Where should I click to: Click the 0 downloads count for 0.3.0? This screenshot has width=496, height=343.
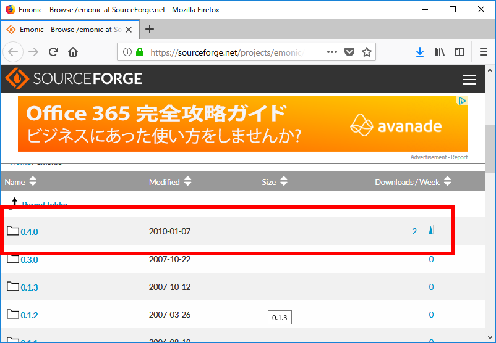click(x=431, y=259)
